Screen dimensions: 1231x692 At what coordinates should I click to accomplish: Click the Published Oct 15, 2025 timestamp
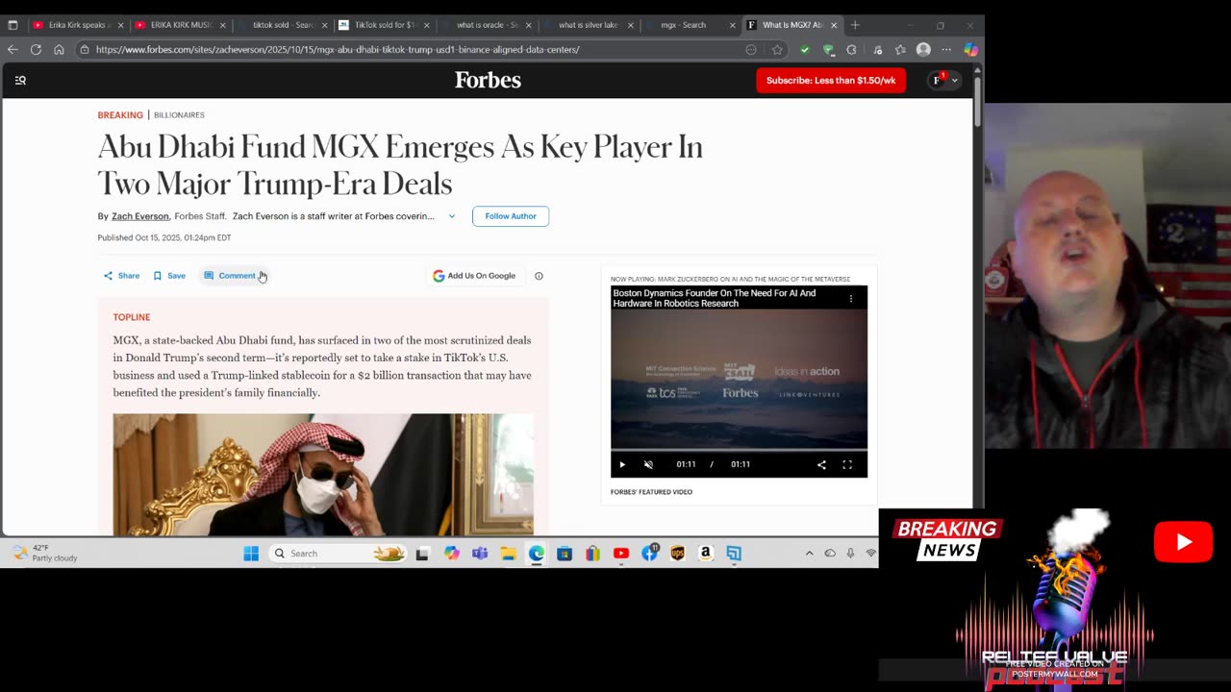tap(164, 237)
